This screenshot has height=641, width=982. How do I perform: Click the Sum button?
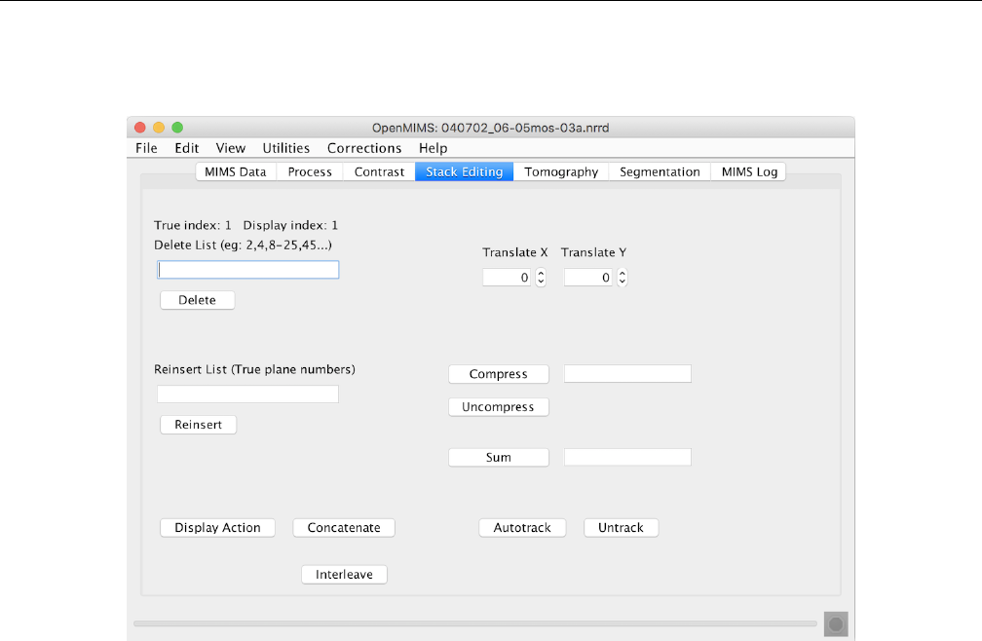click(499, 457)
